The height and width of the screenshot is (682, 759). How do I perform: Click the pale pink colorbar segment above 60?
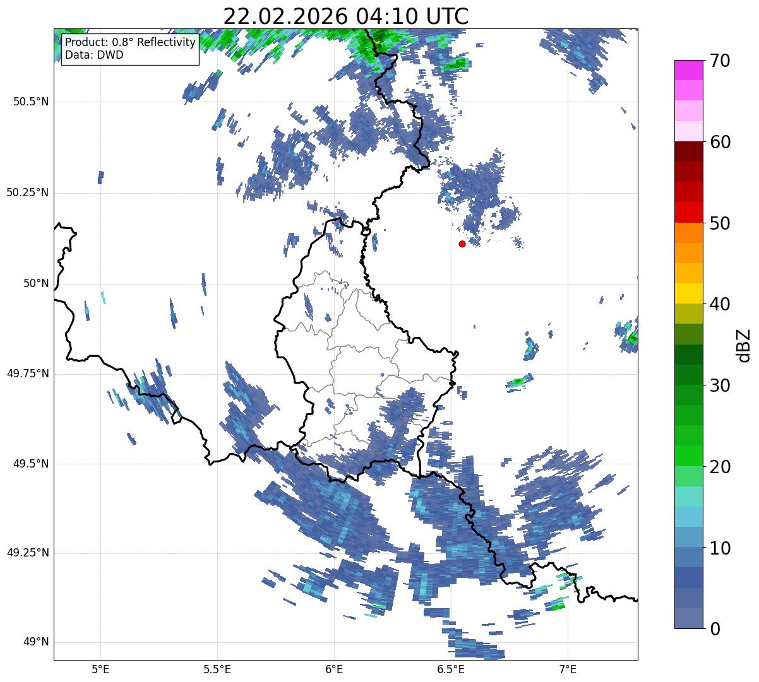point(688,131)
